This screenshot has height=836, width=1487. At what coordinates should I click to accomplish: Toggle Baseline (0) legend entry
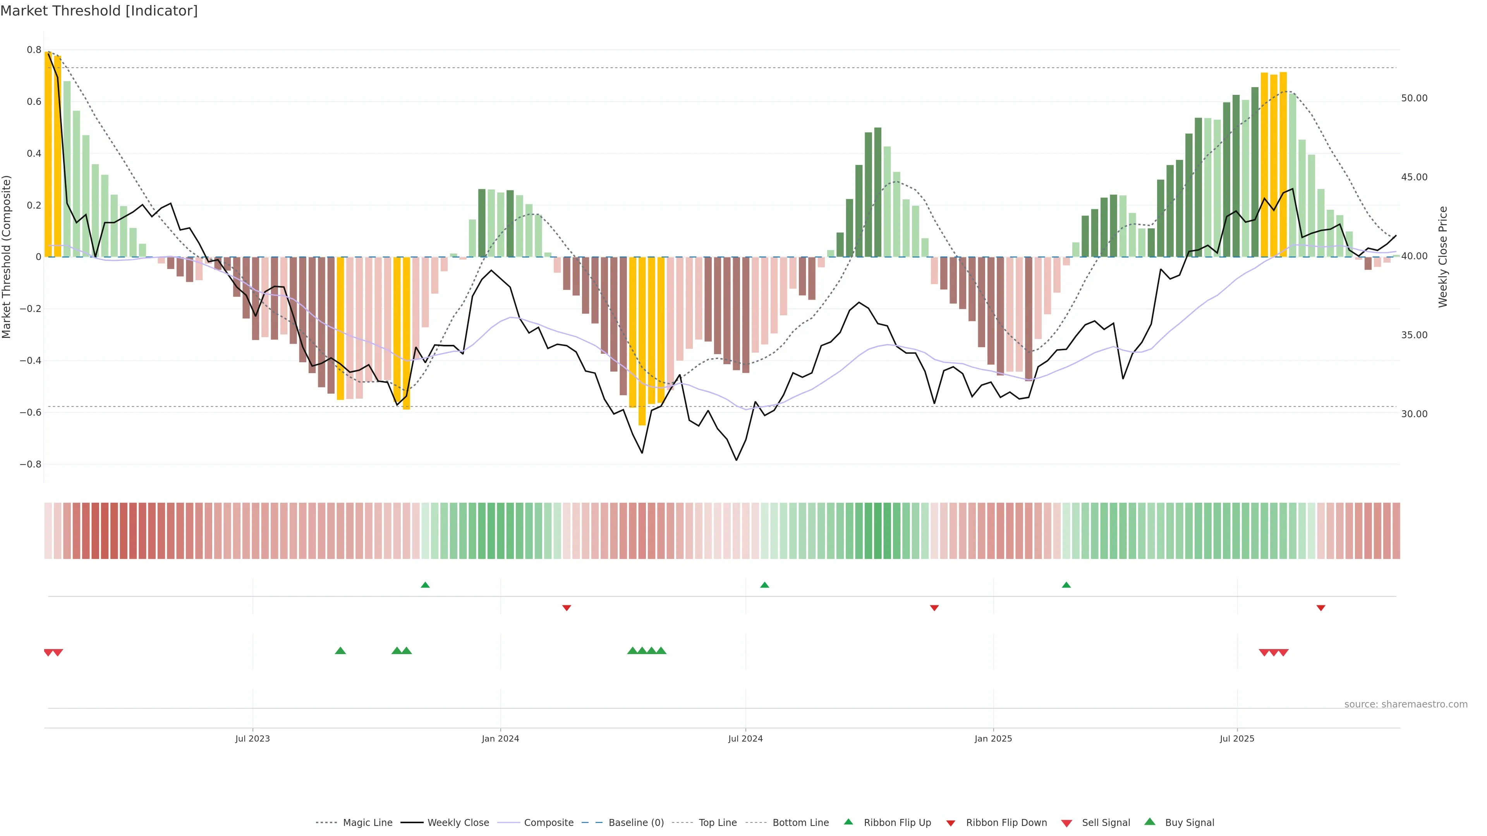(635, 823)
